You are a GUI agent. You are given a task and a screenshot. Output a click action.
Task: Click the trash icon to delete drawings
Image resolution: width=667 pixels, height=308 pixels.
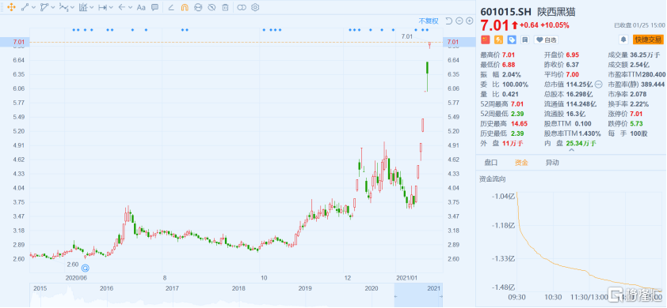[226, 7]
